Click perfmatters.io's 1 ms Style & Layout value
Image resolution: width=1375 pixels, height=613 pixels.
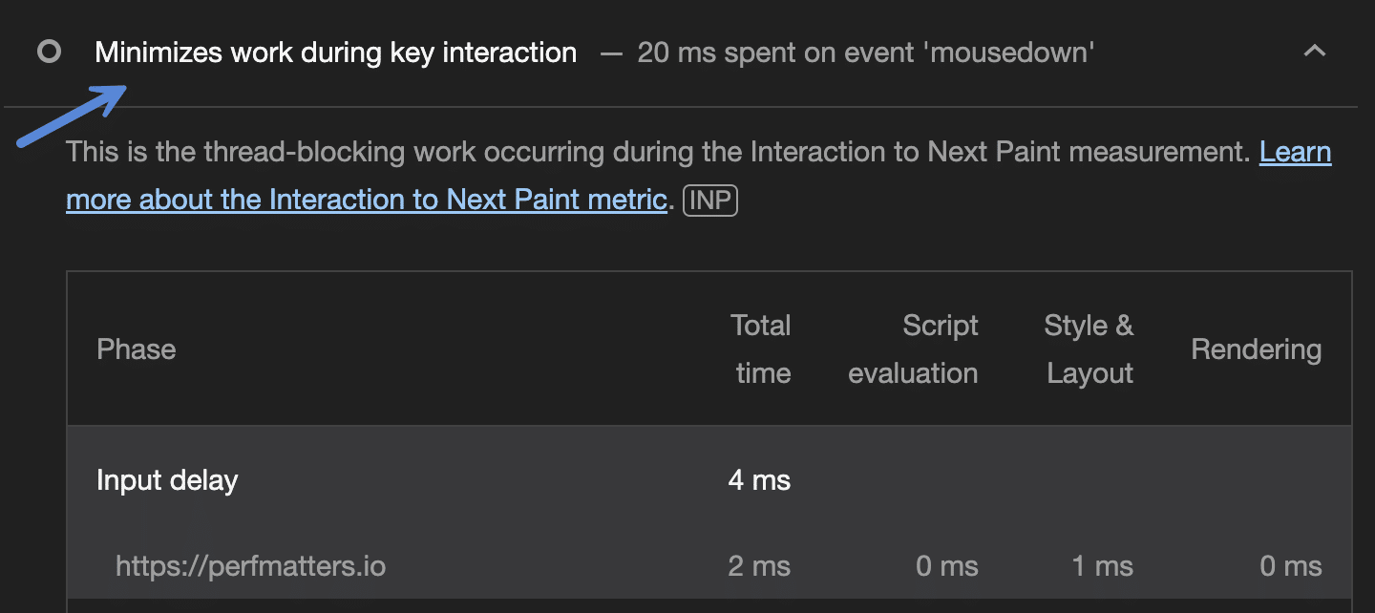(x=1102, y=566)
